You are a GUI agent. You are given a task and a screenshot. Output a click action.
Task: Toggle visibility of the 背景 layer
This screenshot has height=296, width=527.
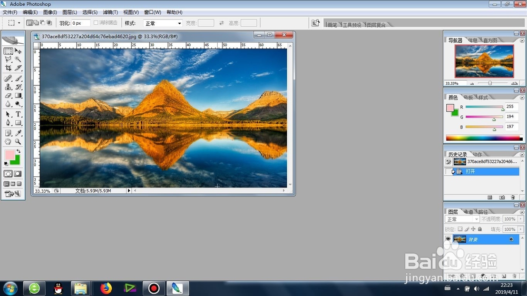coord(448,239)
